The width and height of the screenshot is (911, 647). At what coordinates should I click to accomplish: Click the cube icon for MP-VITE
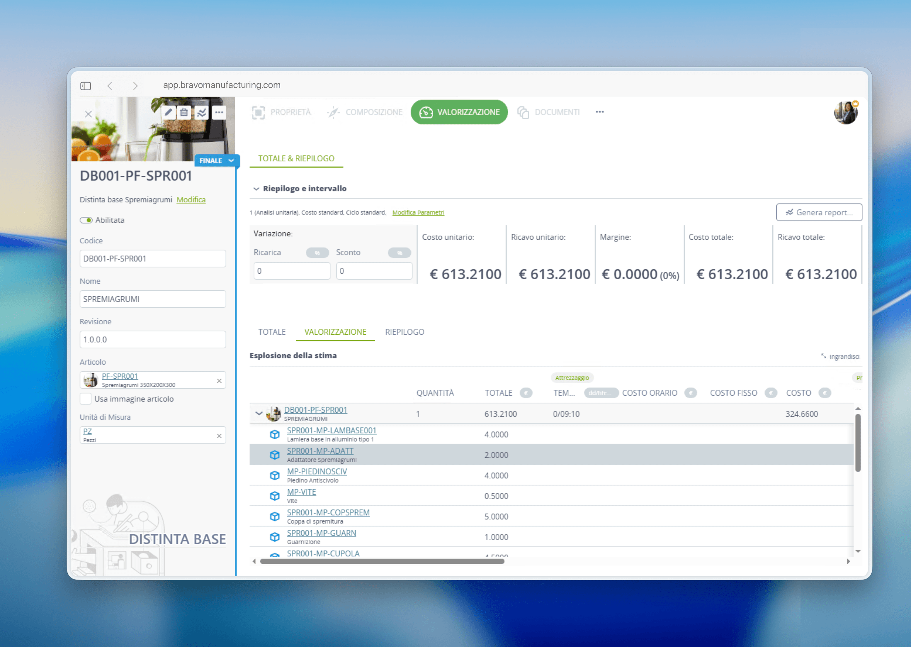coord(275,496)
